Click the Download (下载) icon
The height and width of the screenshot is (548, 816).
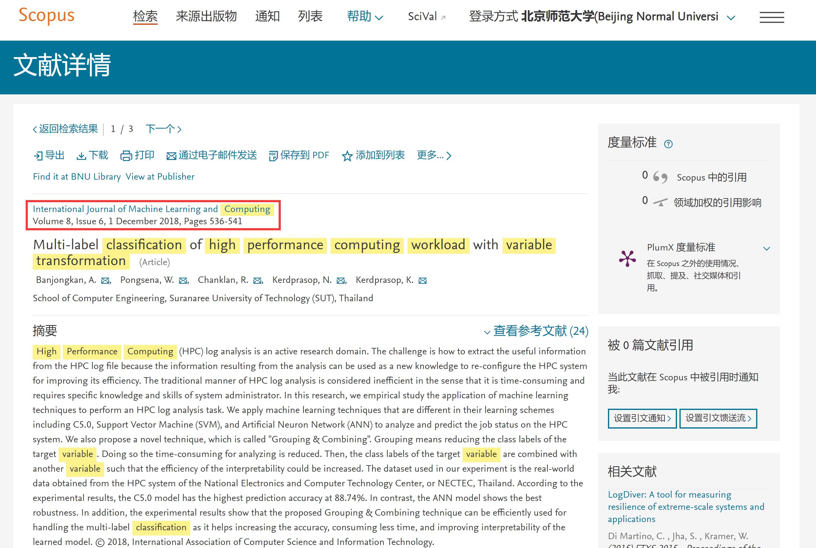click(x=81, y=156)
